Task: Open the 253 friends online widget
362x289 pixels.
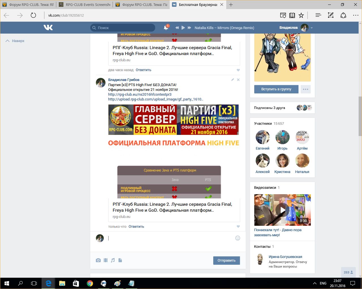Action: coord(348,272)
